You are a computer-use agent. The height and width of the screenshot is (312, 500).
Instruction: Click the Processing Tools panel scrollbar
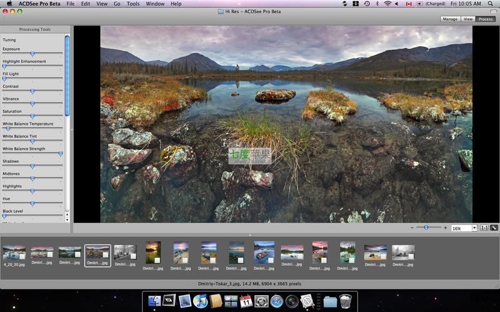67,76
